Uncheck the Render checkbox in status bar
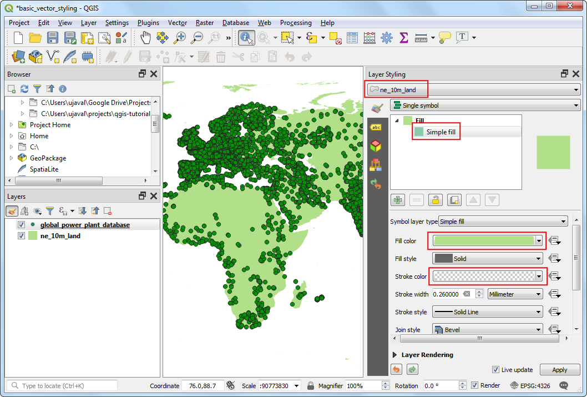 [476, 385]
